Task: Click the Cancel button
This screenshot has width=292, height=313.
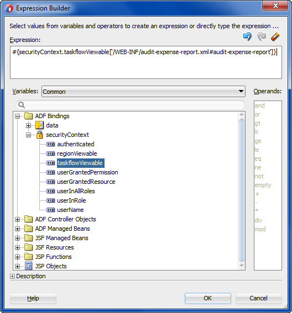Action: [259, 298]
